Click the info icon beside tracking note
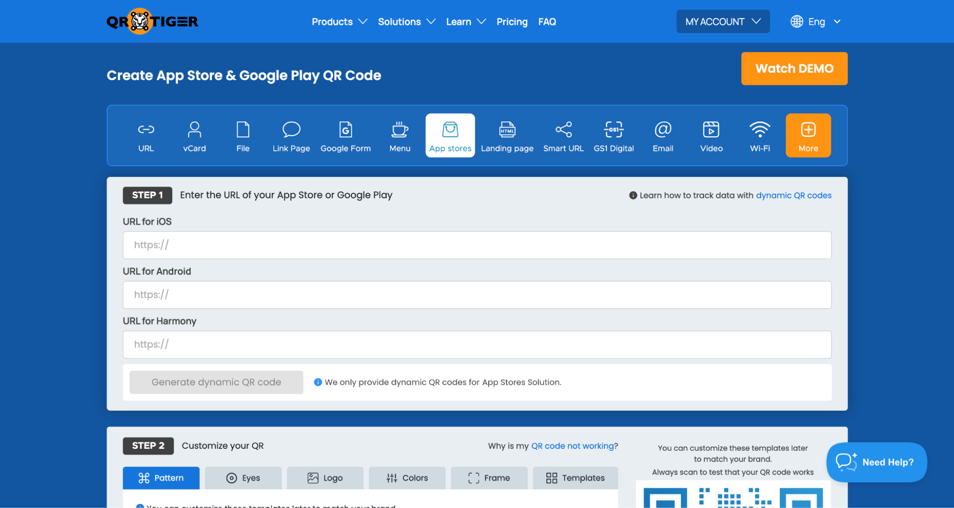954x508 pixels. [x=633, y=195]
